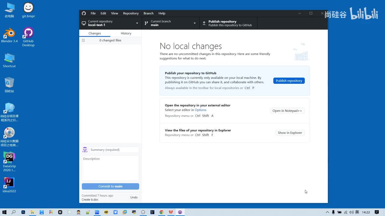385x216 pixels.
Task: Select the 尚硅谷大数据项目 disc icon
Action: click(9, 137)
